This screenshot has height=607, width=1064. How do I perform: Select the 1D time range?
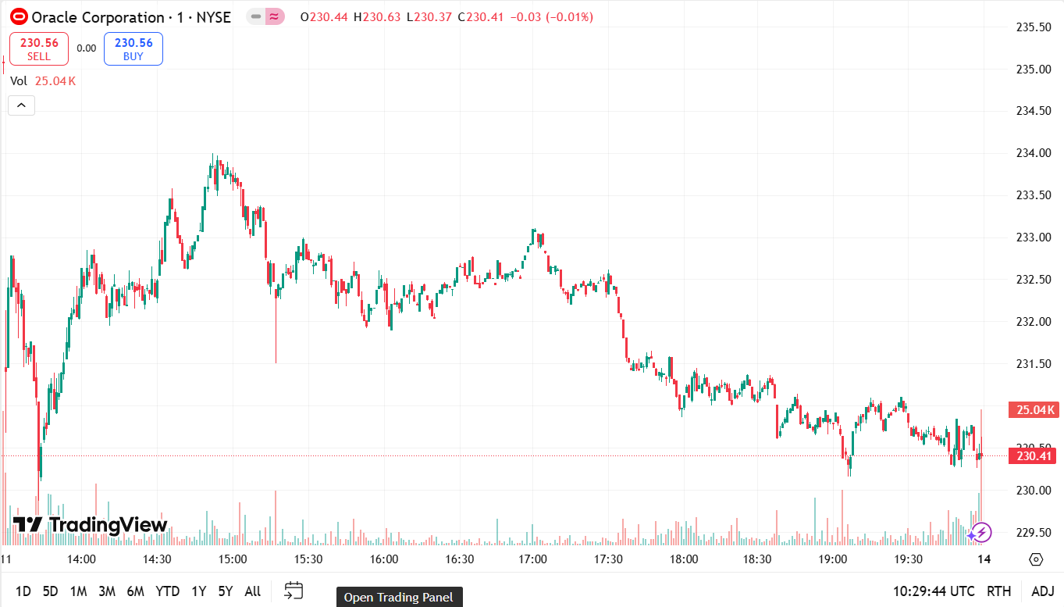pyautogui.click(x=23, y=591)
